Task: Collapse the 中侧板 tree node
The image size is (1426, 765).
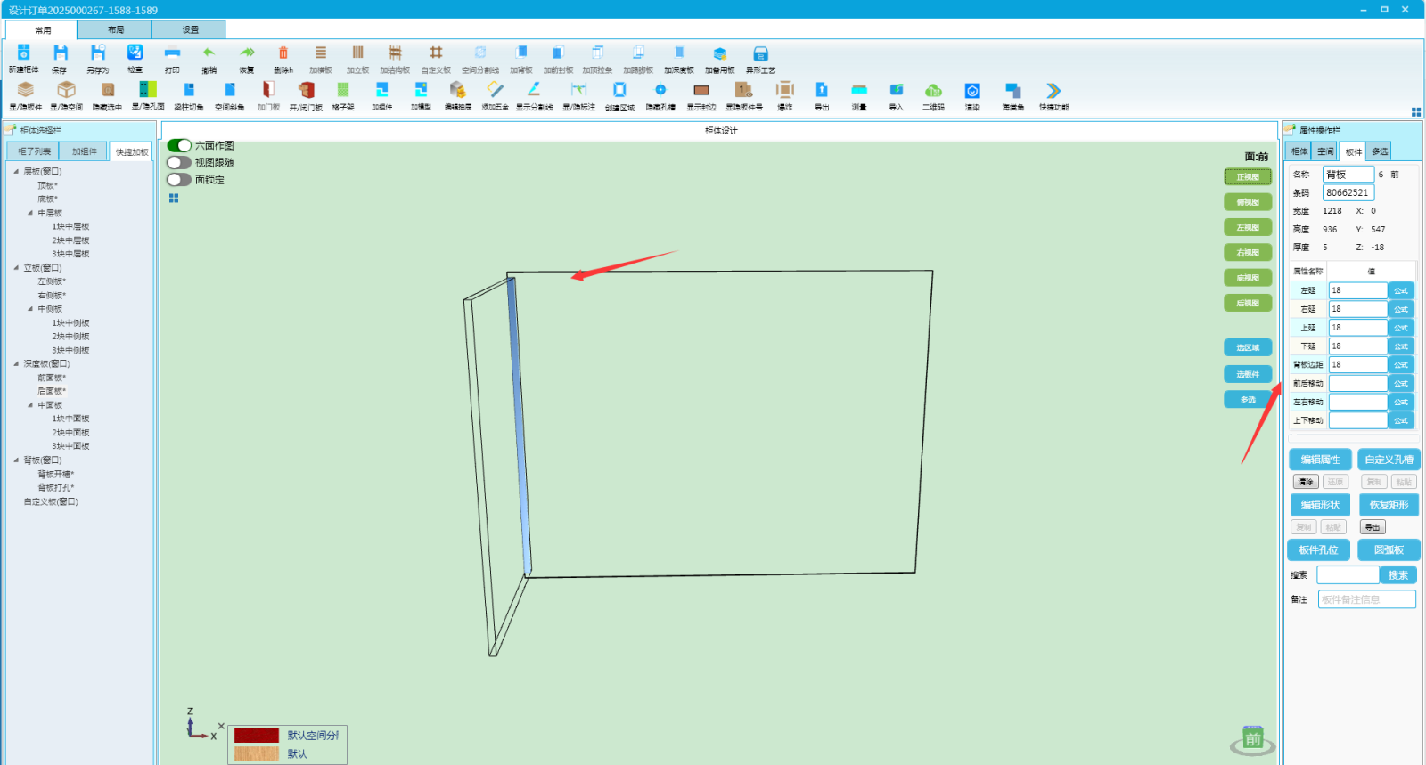Action: pyautogui.click(x=30, y=309)
